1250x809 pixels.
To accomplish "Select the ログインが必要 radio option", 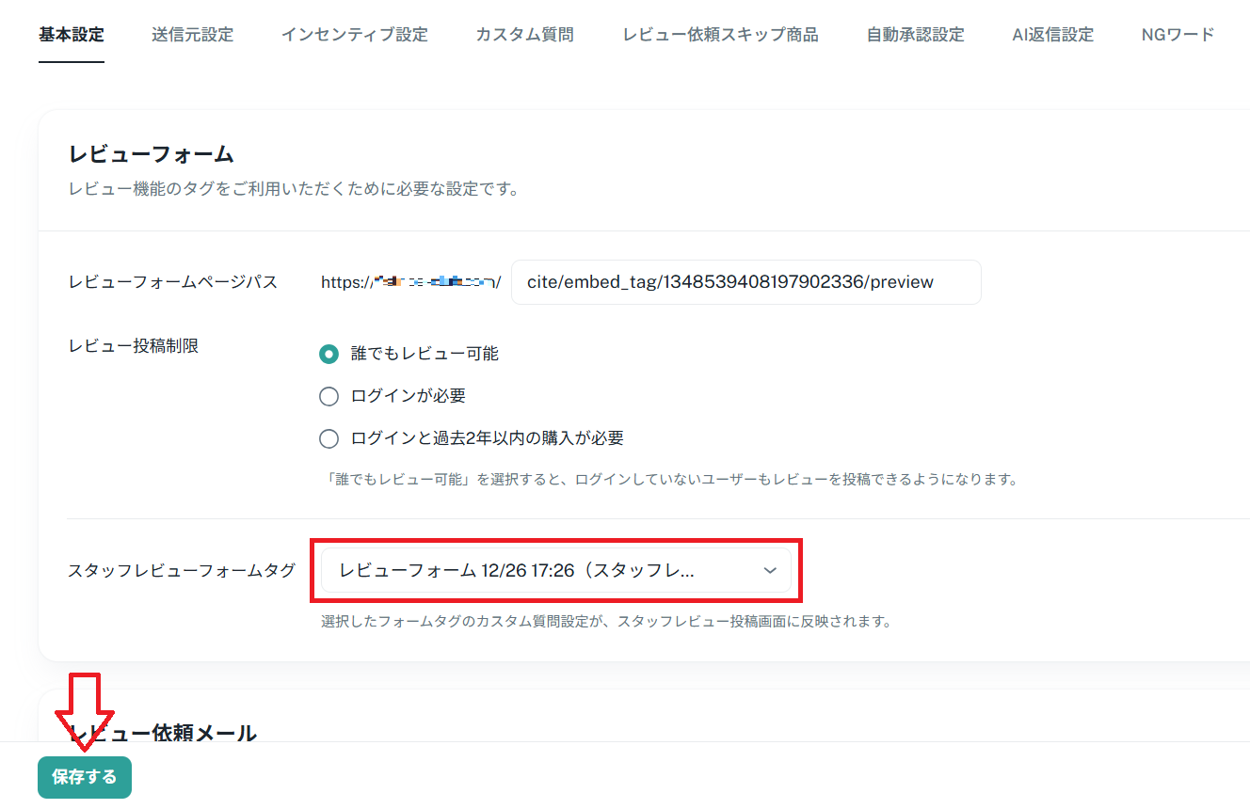I will point(329,396).
